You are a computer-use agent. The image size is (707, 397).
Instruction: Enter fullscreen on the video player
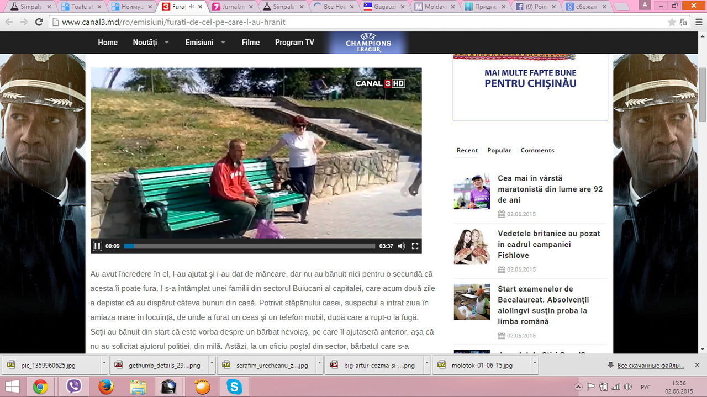(x=415, y=246)
